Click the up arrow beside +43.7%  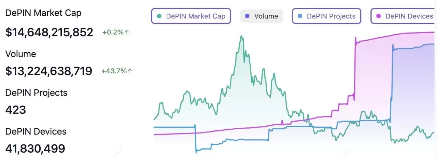130,71
